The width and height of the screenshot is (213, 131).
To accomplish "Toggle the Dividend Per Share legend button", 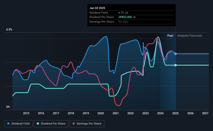I will [51, 124].
